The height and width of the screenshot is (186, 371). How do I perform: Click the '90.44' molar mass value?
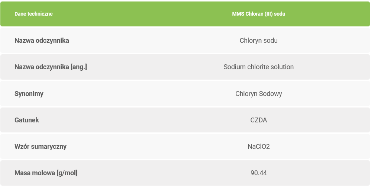click(x=258, y=173)
